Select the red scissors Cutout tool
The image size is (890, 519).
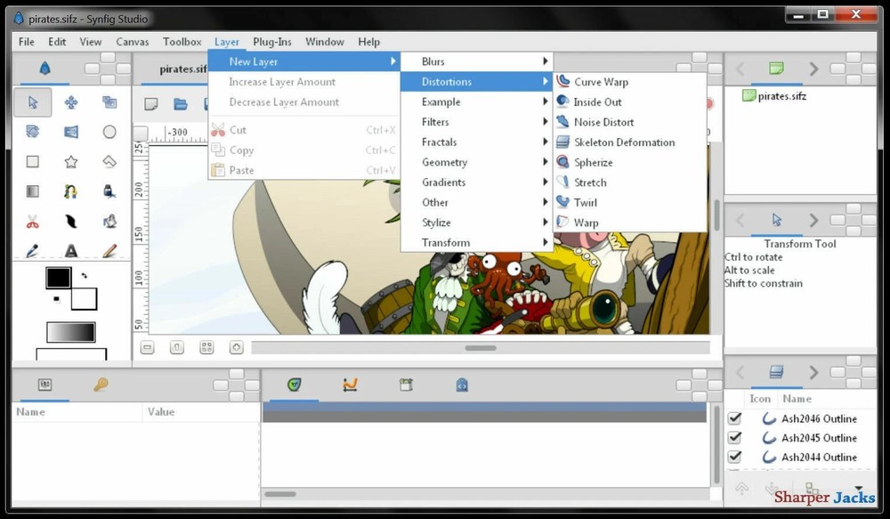click(32, 222)
